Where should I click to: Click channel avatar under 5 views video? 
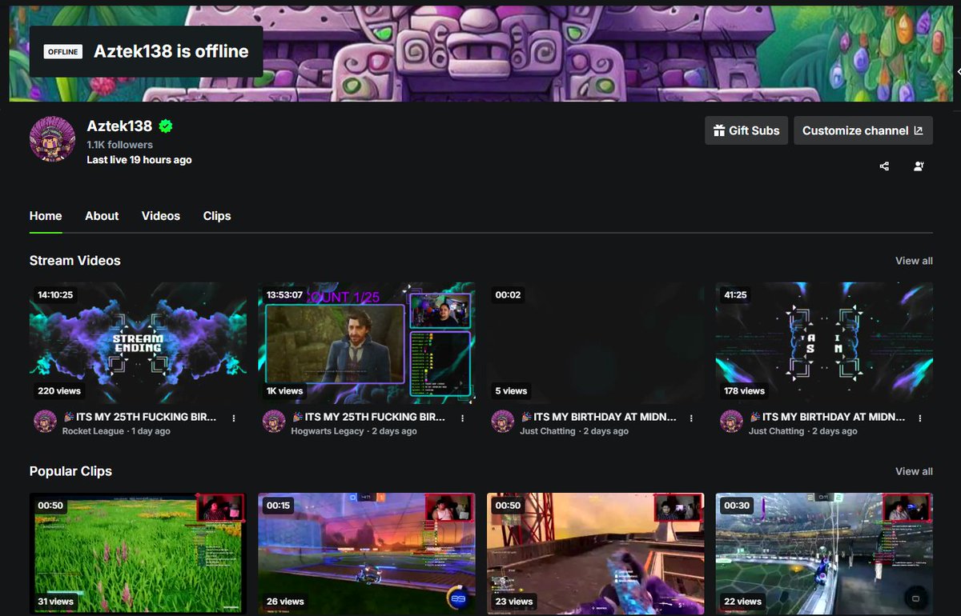502,422
